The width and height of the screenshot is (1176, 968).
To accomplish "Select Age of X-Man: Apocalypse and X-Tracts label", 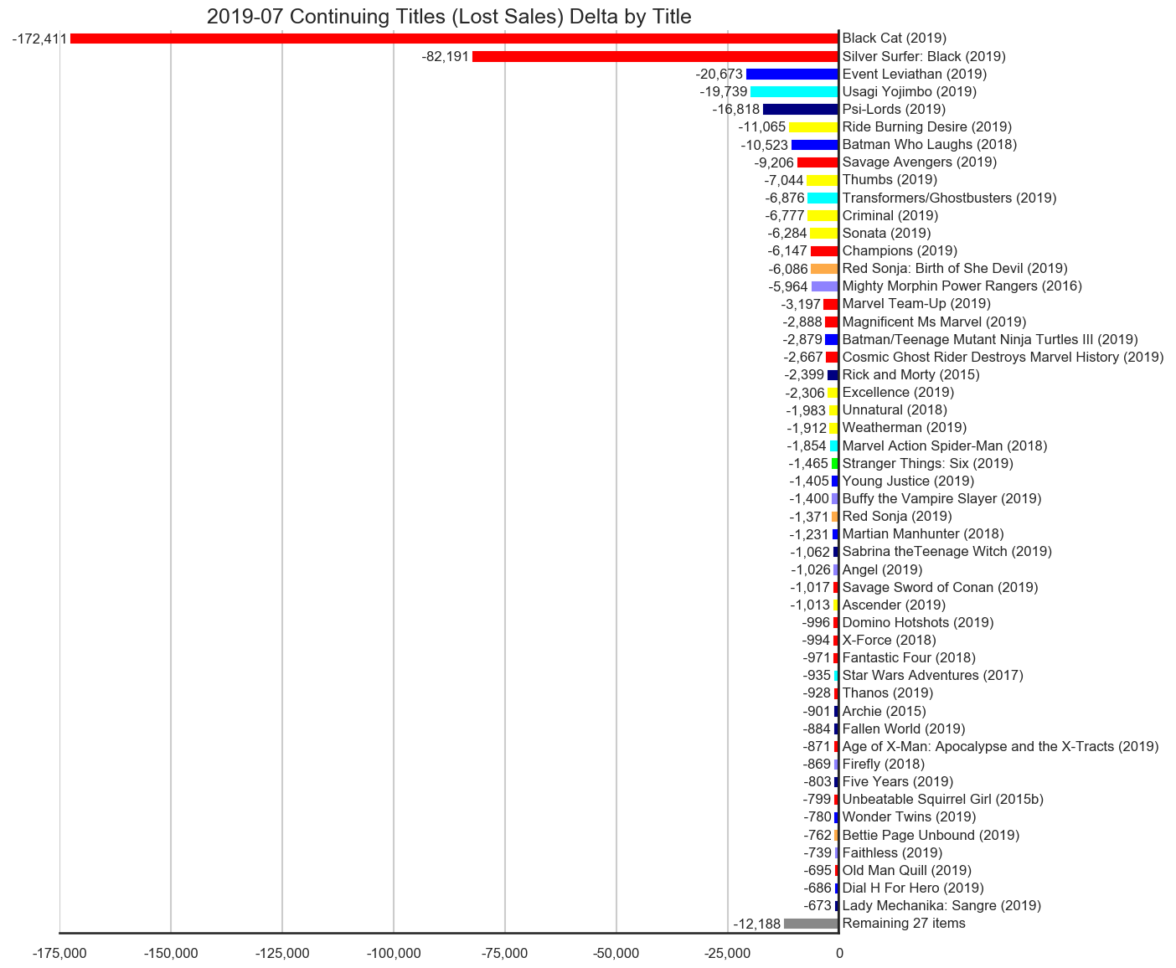I will pos(1000,747).
